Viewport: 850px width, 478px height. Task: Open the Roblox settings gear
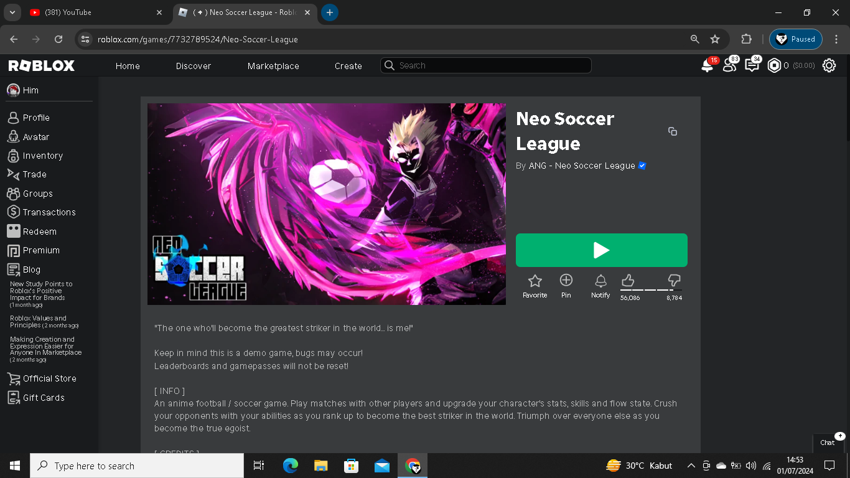tap(829, 65)
